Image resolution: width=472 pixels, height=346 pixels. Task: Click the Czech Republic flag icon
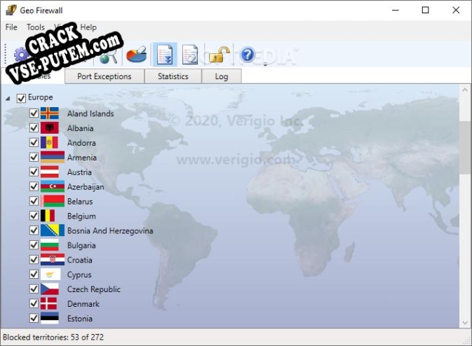(x=49, y=289)
